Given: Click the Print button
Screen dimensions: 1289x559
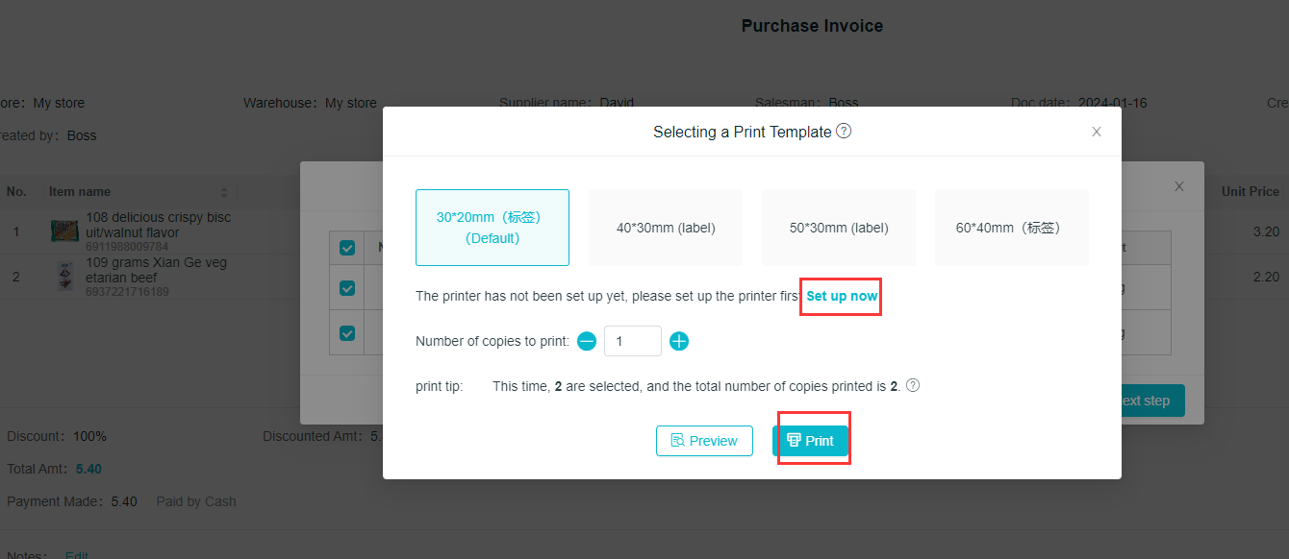Looking at the screenshot, I should [x=810, y=441].
